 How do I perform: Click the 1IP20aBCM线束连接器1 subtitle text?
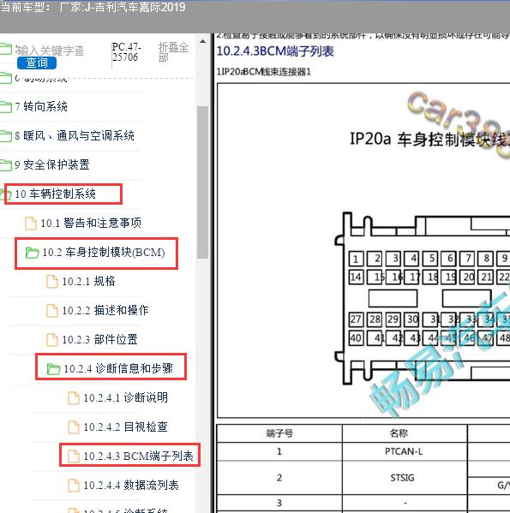263,71
